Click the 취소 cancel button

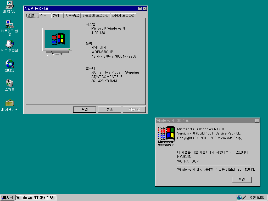click(110, 109)
